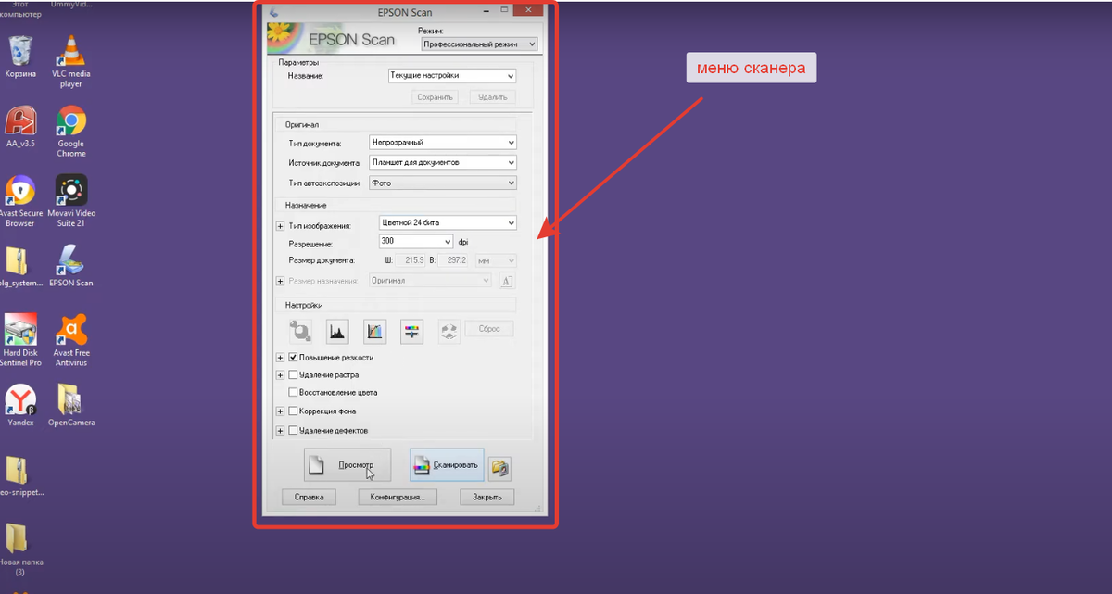Enable 'Восстановление цвета' checkbox
Image resolution: width=1112 pixels, height=594 pixels.
pyautogui.click(x=293, y=393)
